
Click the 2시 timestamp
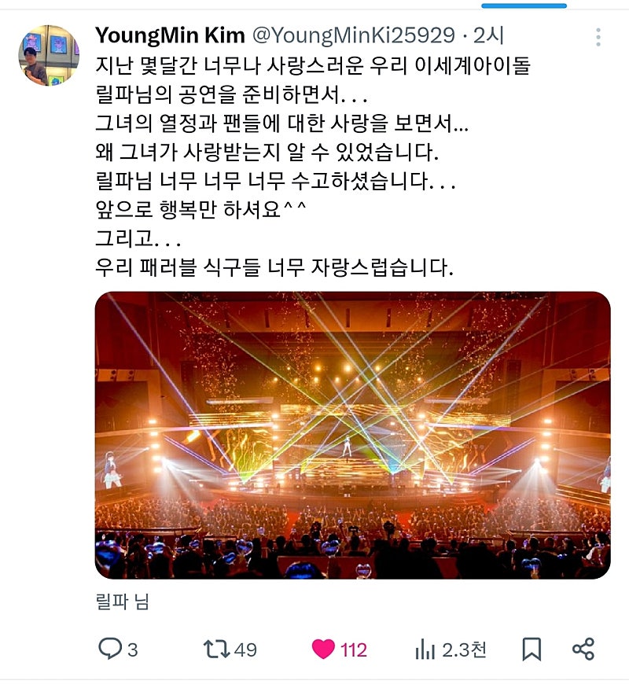pyautogui.click(x=488, y=35)
